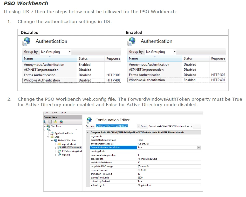Screen dimensions: 246x197
Task: Select the startupTimeLimit property
Action: click(100, 178)
